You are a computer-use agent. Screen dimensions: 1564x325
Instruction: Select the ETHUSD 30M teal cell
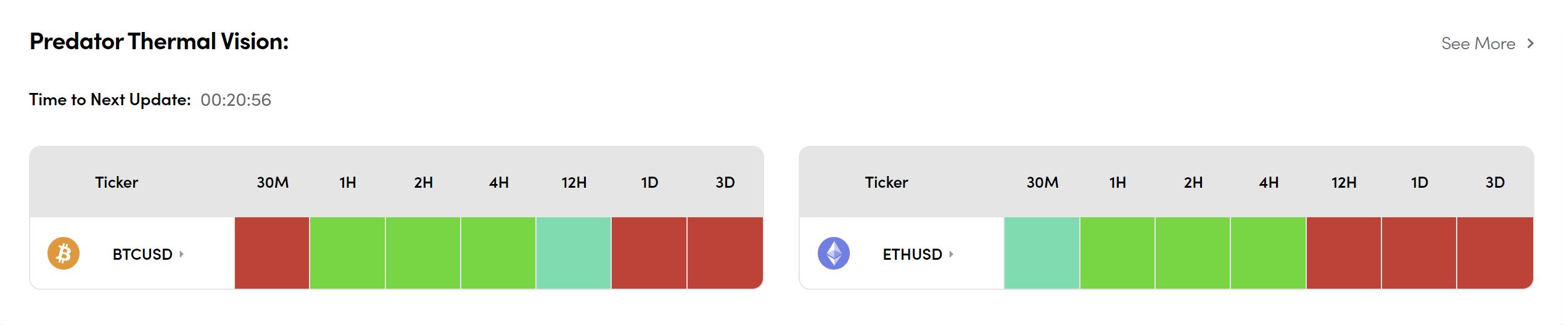(x=1042, y=253)
